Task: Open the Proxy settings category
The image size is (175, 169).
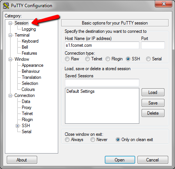Action: pyautogui.click(x=27, y=108)
